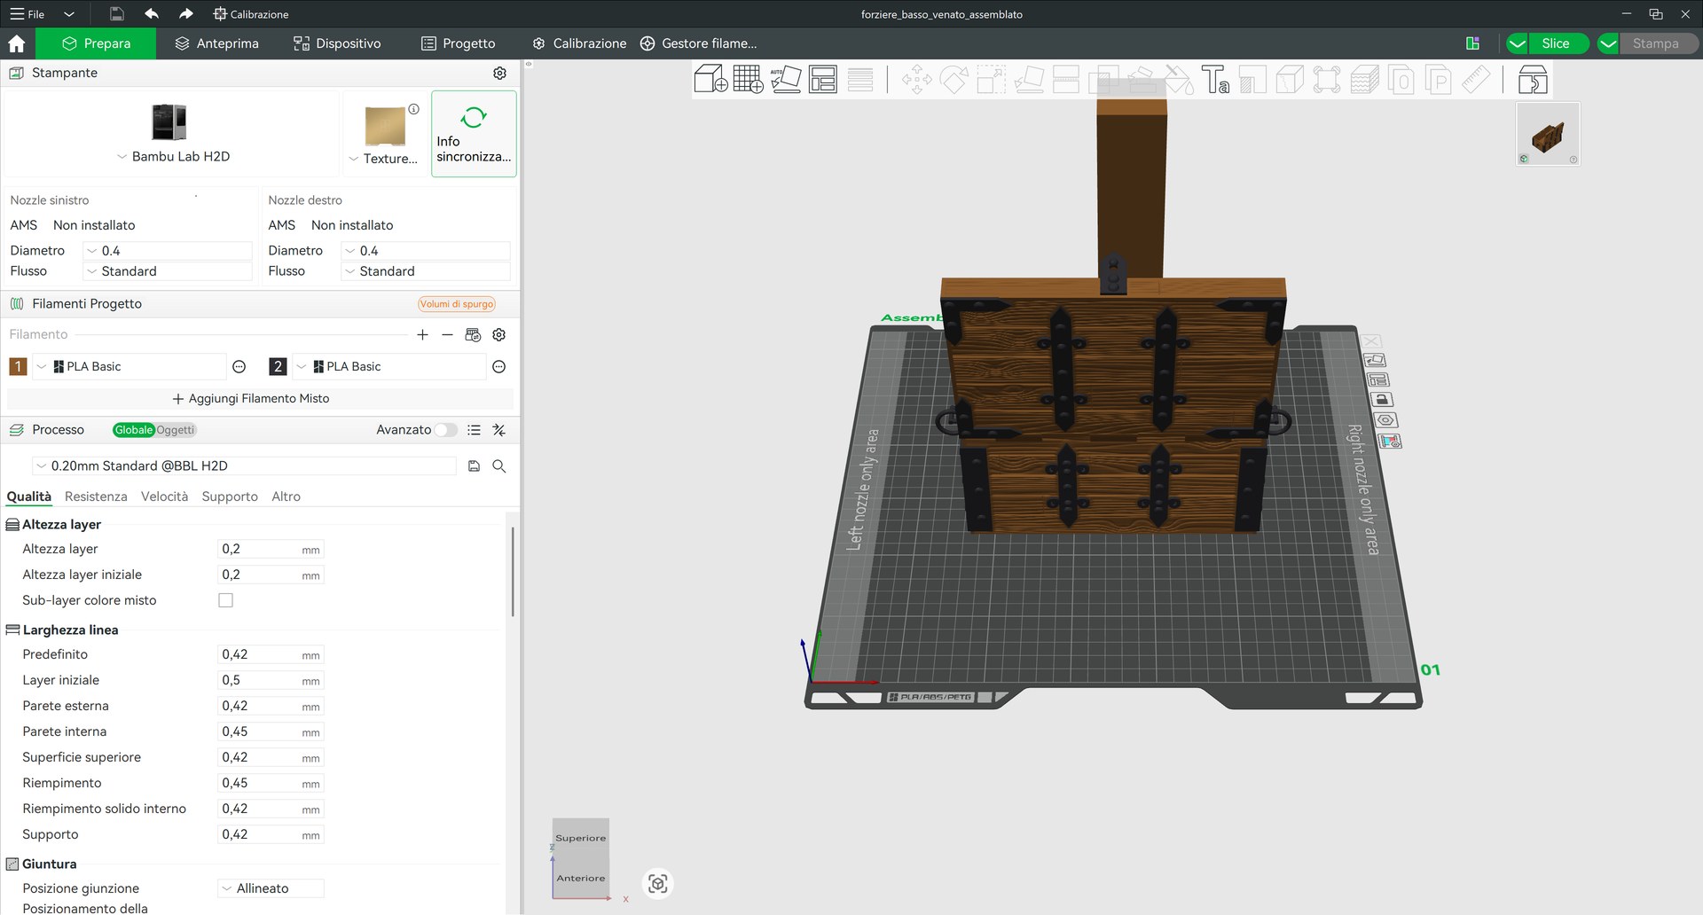
Task: Lock the plate using the padlock icon
Action: [x=1382, y=400]
